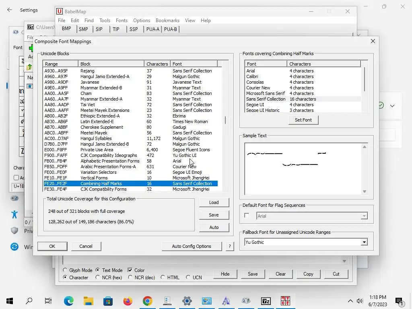The width and height of the screenshot is (412, 309).
Task: Click the green check status icon in Settings
Action: click(381, 105)
